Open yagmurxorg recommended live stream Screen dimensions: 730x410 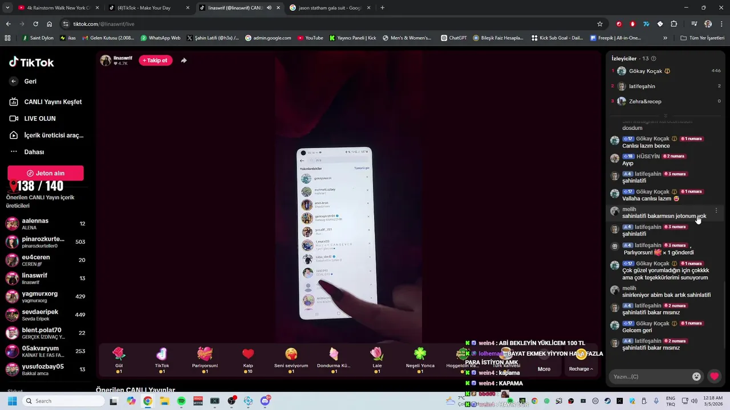click(x=46, y=297)
